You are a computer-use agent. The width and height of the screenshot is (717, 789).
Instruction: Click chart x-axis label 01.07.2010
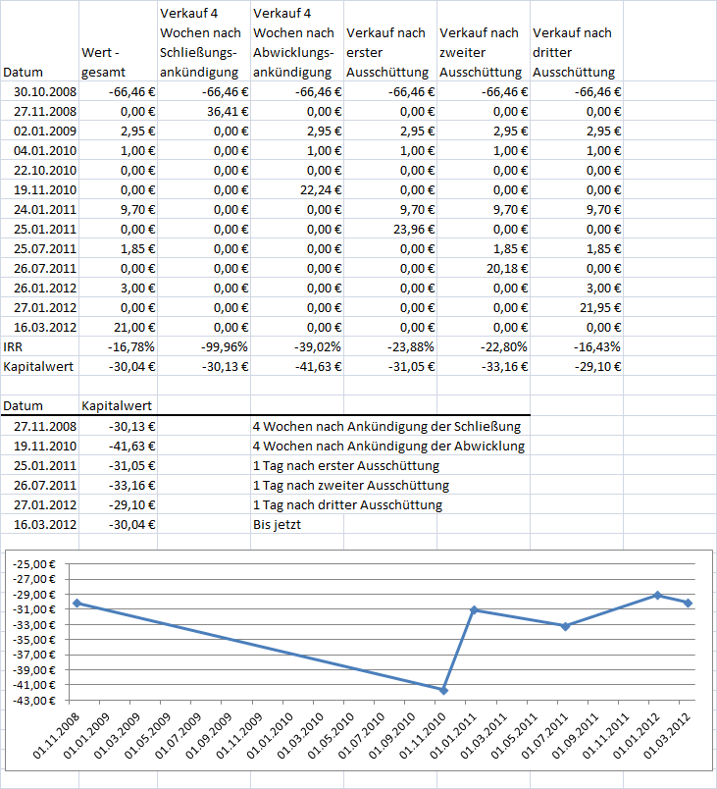tap(362, 736)
